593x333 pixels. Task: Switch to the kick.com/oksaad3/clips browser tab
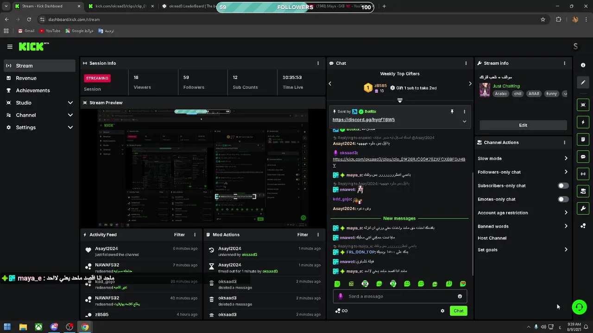[120, 6]
